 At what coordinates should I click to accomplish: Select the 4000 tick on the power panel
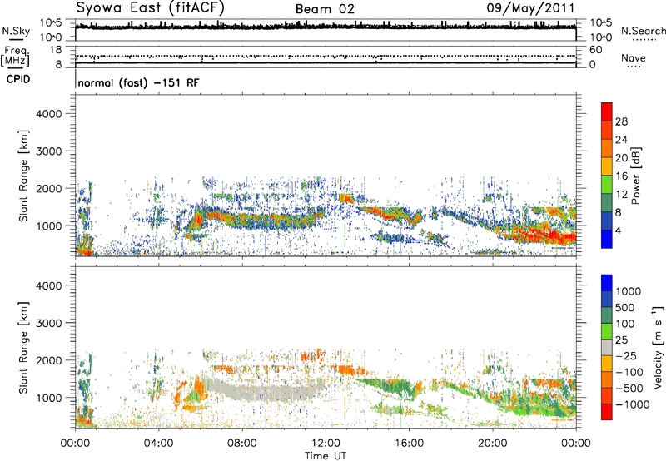coord(49,114)
